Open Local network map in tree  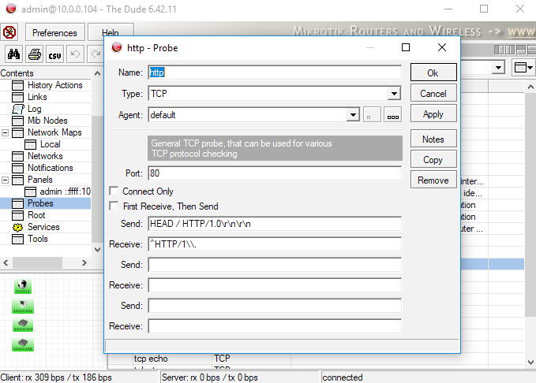pos(51,144)
